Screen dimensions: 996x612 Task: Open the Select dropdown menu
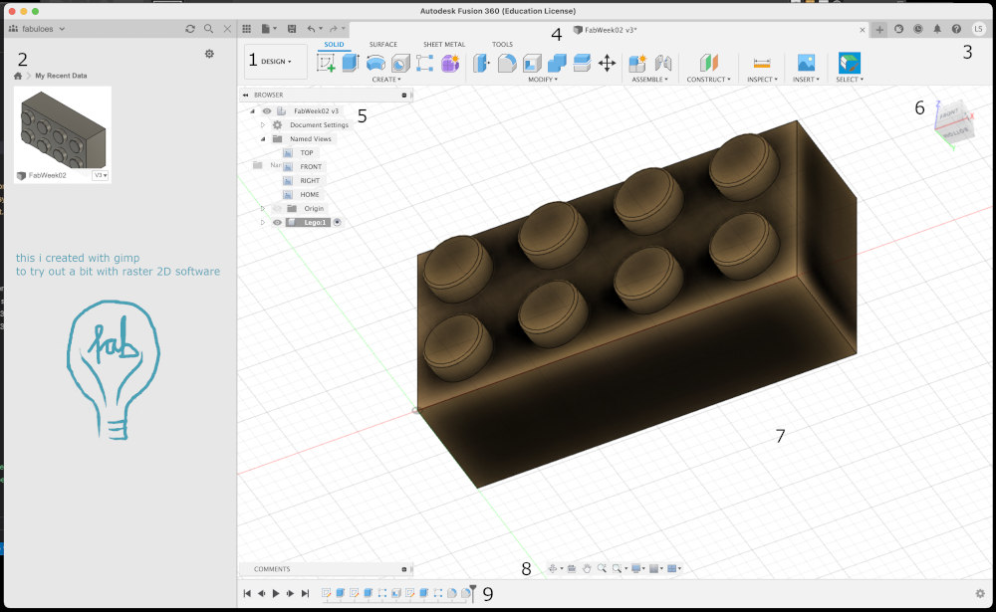[x=850, y=80]
